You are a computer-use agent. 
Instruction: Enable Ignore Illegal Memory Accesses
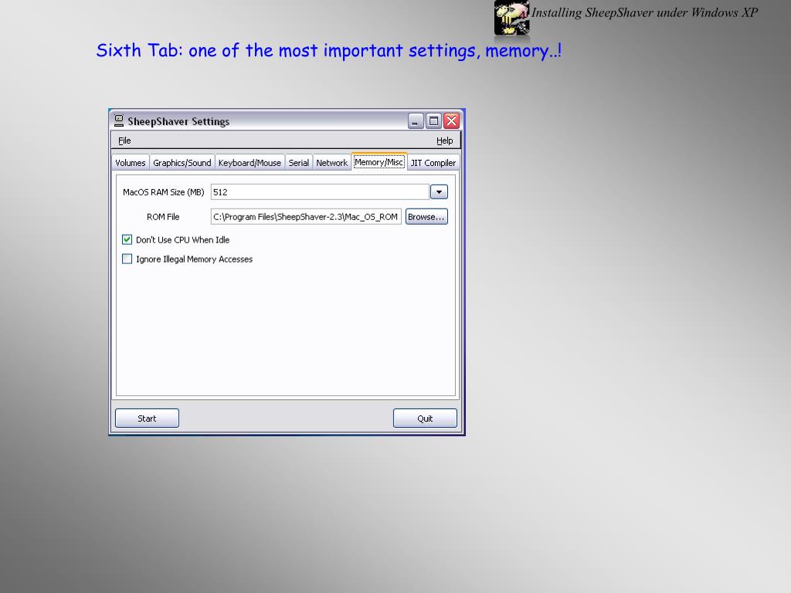[127, 259]
